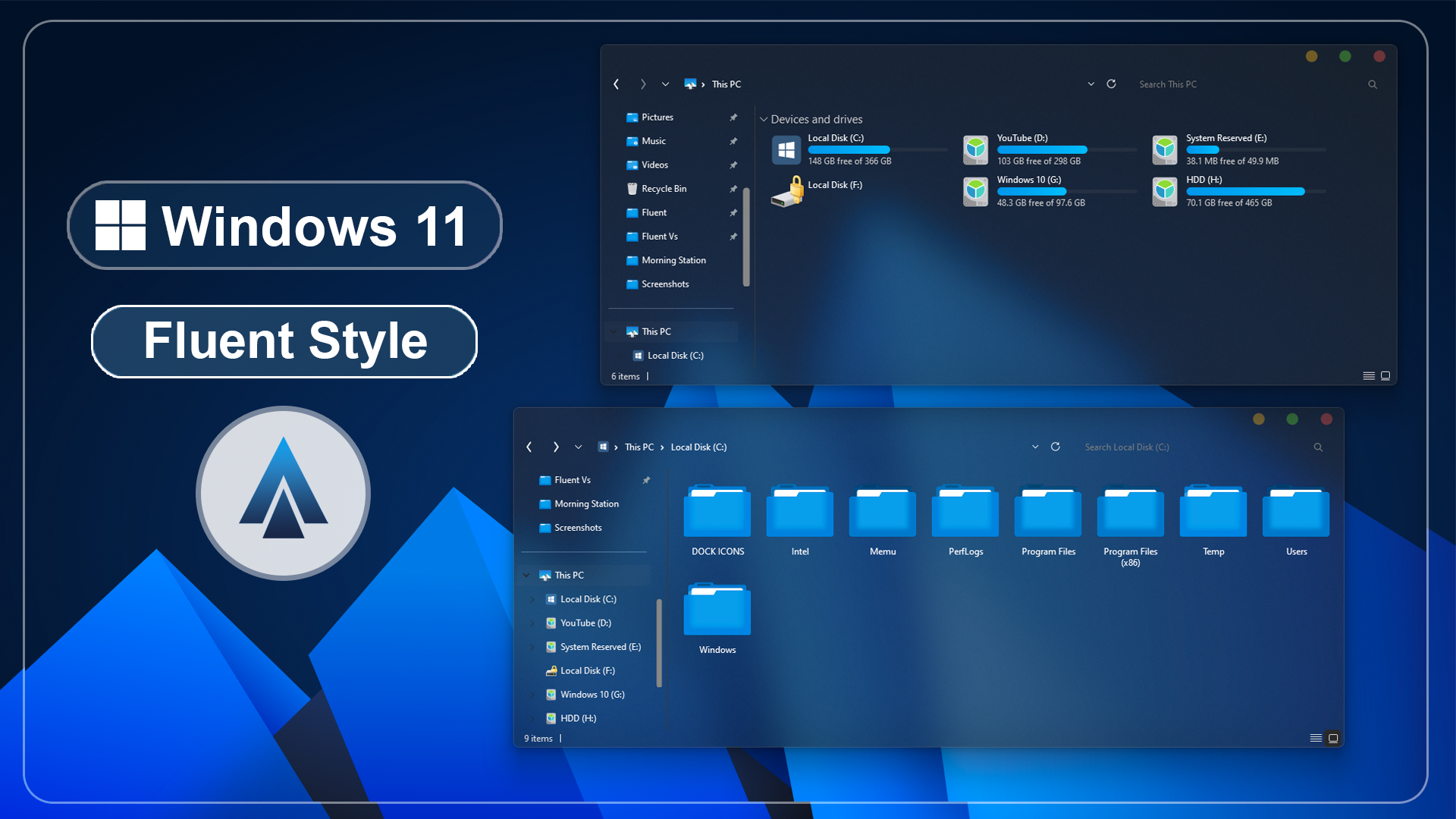
Task: Expand YouTube (D:) in the navigation tree
Action: (533, 623)
